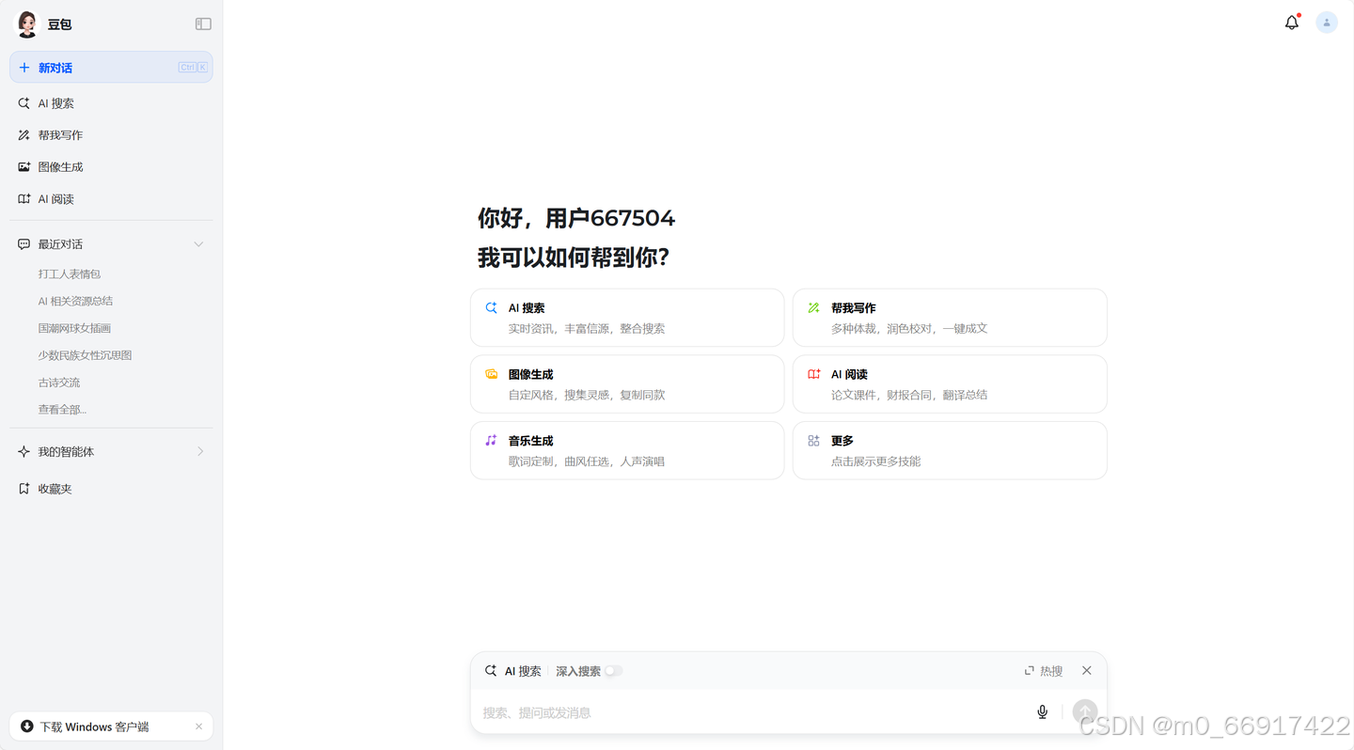Open 热搜 trending searches
This screenshot has height=750, width=1354.
[x=1044, y=671]
